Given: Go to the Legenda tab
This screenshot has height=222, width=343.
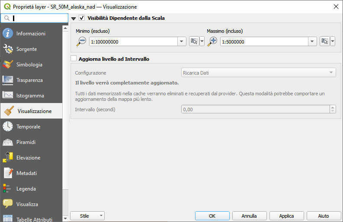Looking at the screenshot, I should (x=31, y=188).
